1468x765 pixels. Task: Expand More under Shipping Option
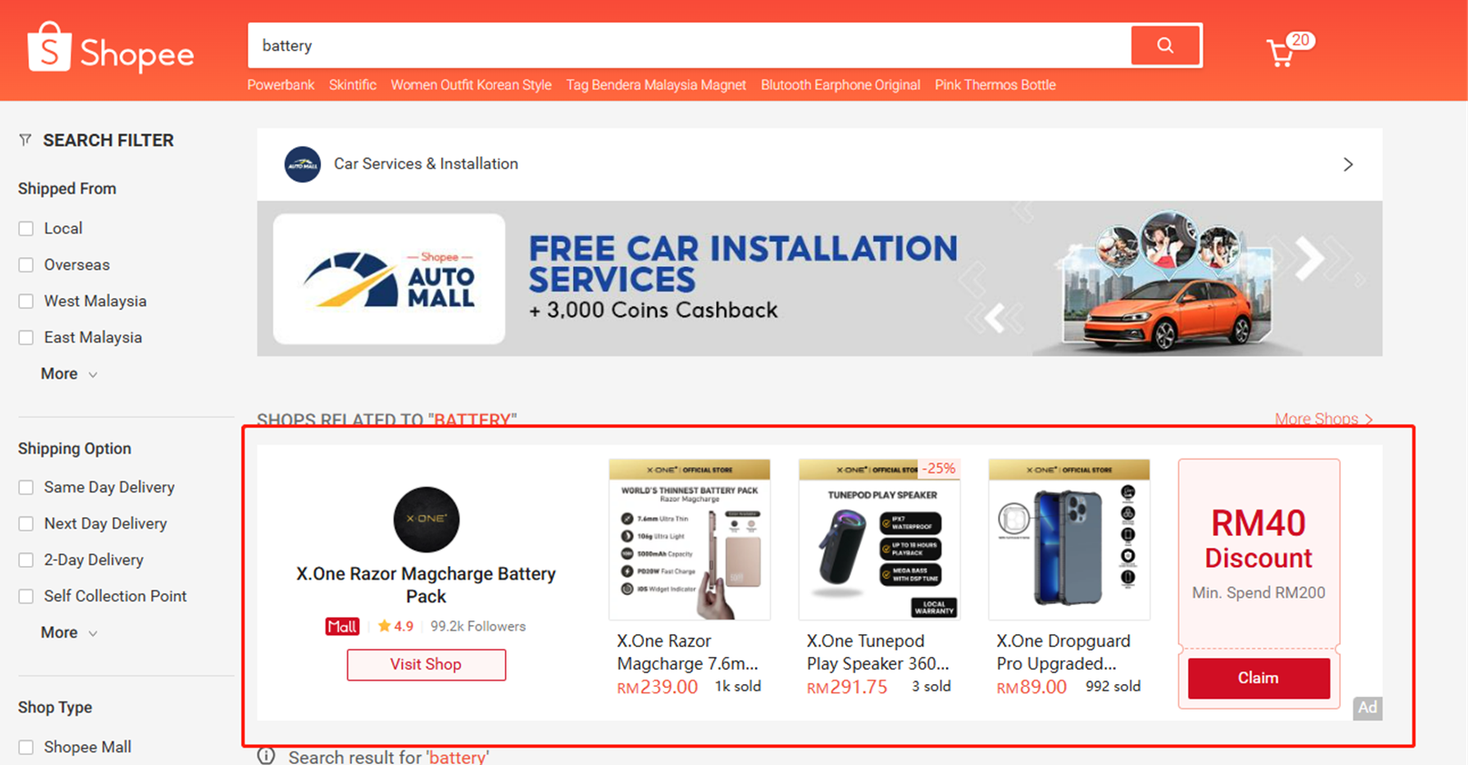coord(69,632)
